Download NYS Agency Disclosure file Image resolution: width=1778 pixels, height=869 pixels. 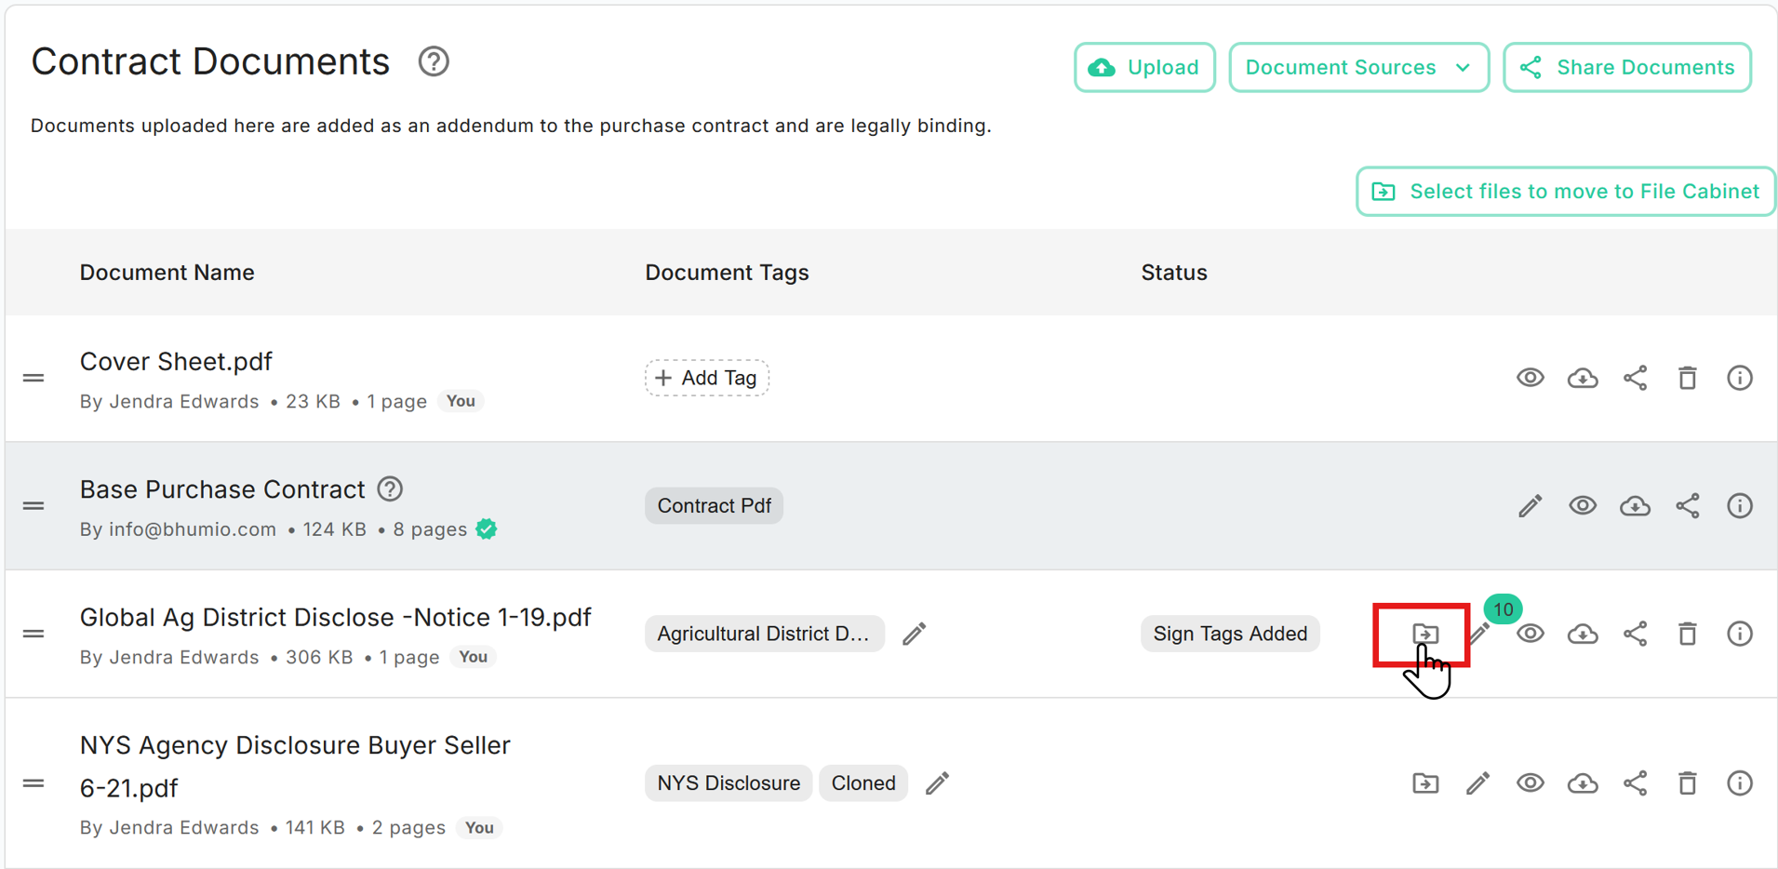coord(1583,783)
